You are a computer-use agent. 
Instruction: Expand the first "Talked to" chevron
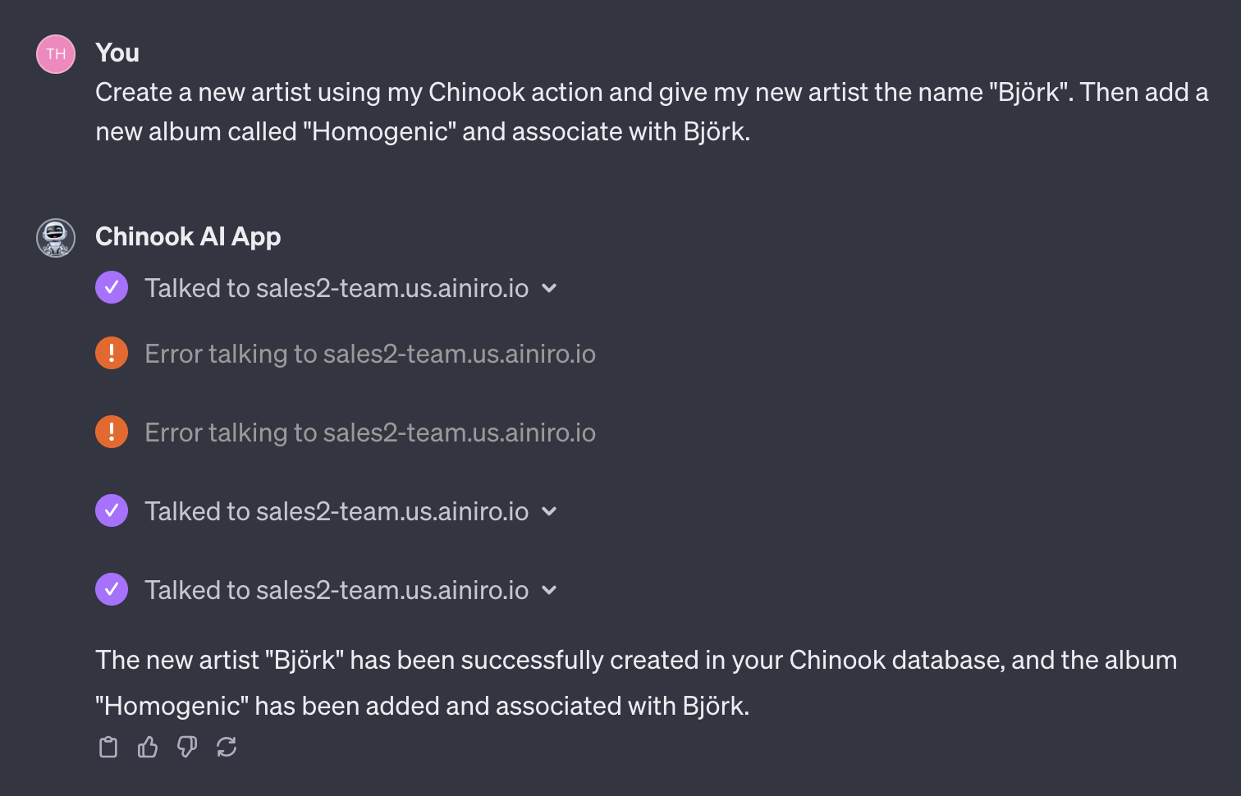pos(550,288)
